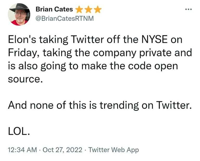Open the Brian Cates display name link
The image size is (200, 161).
(54, 9)
